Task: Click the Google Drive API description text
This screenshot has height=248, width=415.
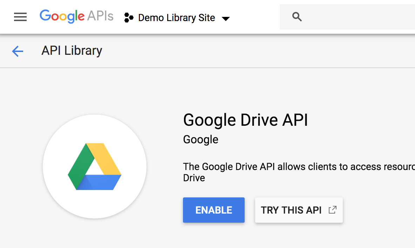Action: click(299, 172)
